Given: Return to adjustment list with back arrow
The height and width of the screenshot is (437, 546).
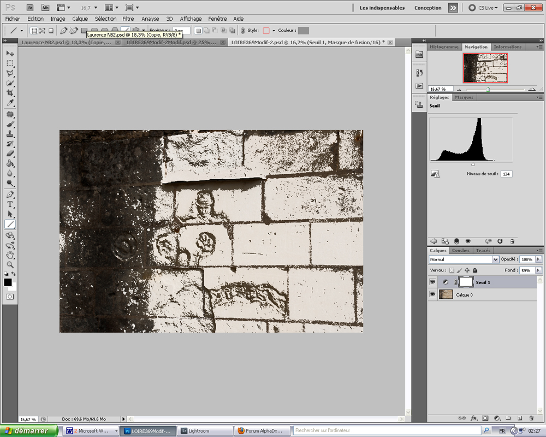Looking at the screenshot, I should tap(434, 241).
